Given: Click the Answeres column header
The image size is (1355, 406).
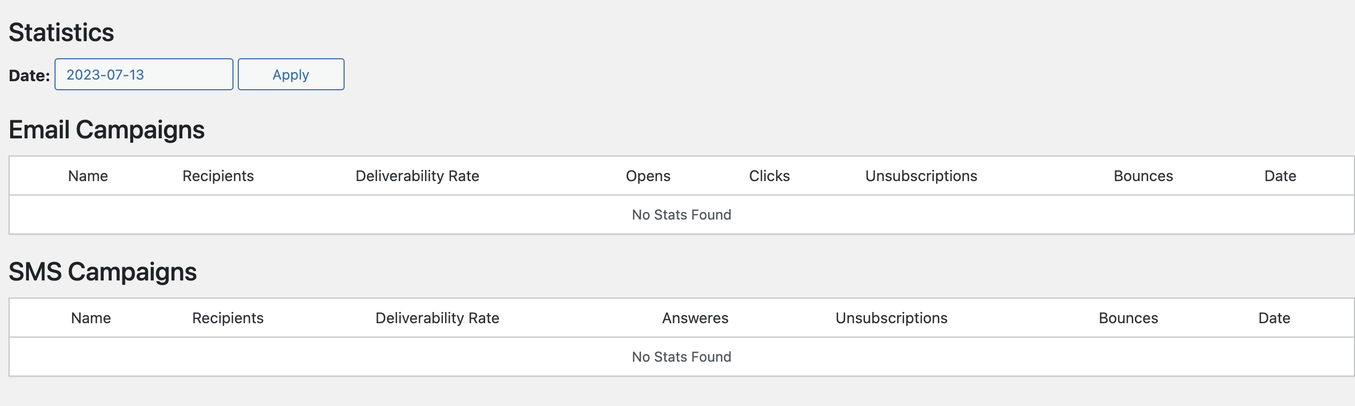Looking at the screenshot, I should tap(695, 317).
